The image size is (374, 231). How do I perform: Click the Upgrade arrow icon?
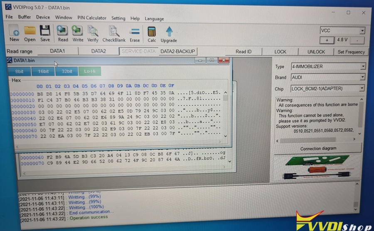pos(169,34)
